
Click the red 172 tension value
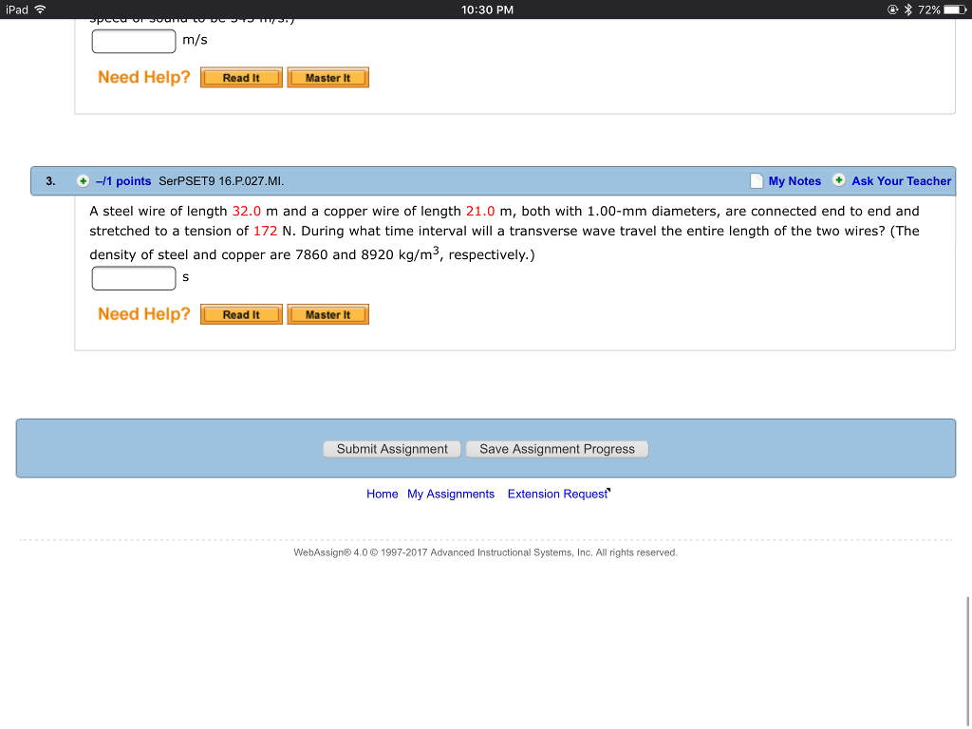[x=266, y=232]
